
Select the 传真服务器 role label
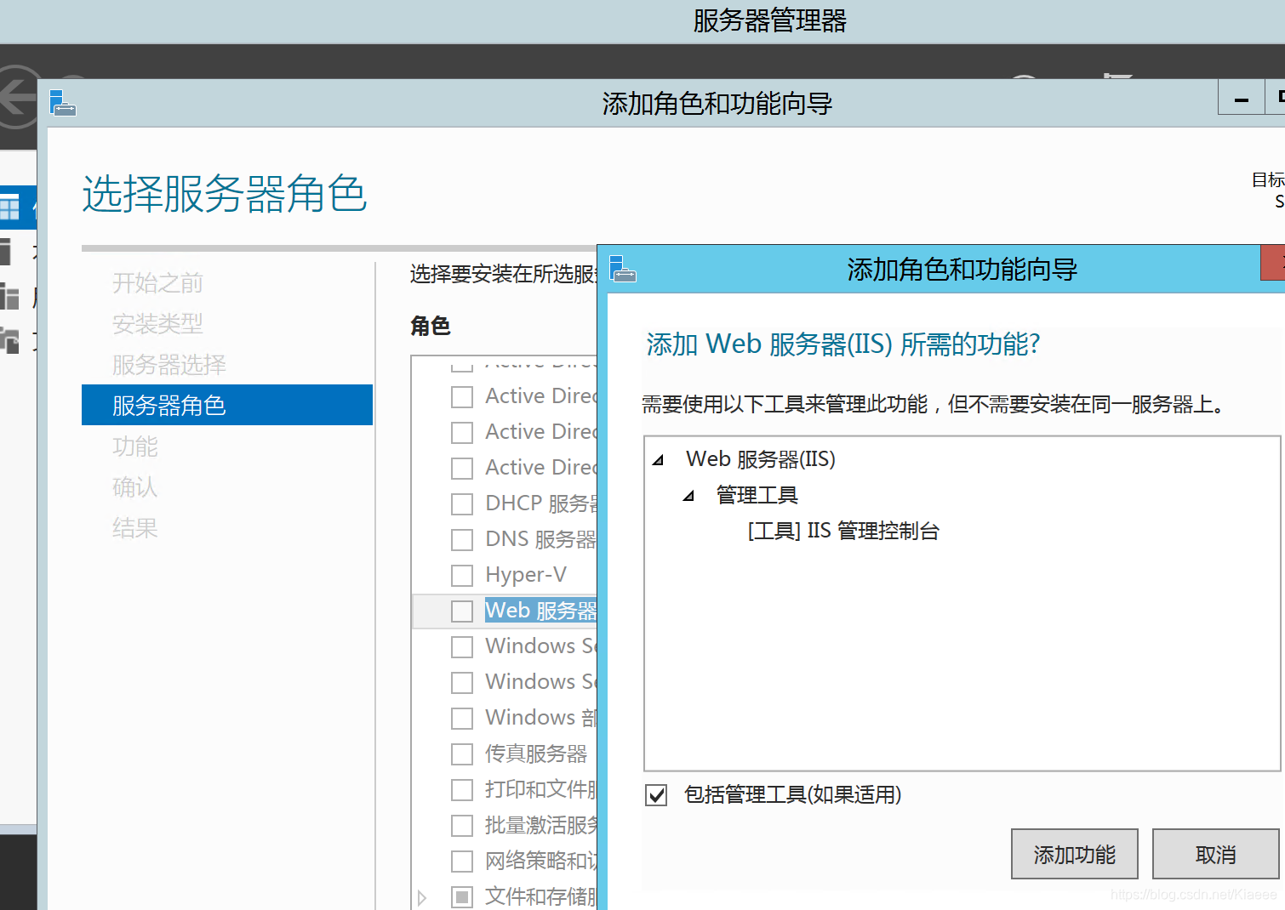[x=536, y=754]
